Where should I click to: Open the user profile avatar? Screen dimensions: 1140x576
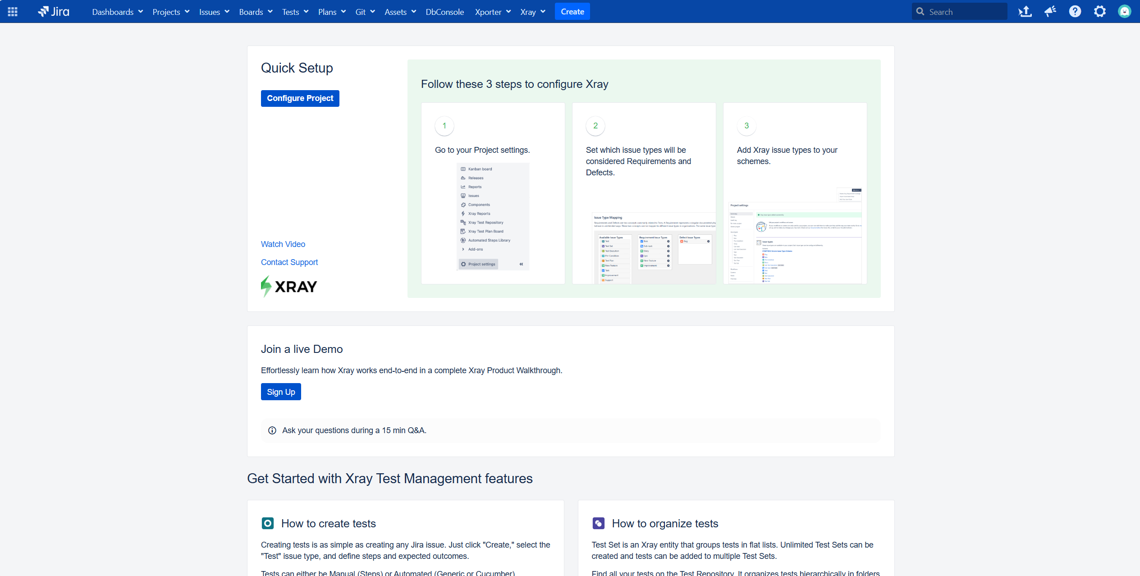(1125, 12)
